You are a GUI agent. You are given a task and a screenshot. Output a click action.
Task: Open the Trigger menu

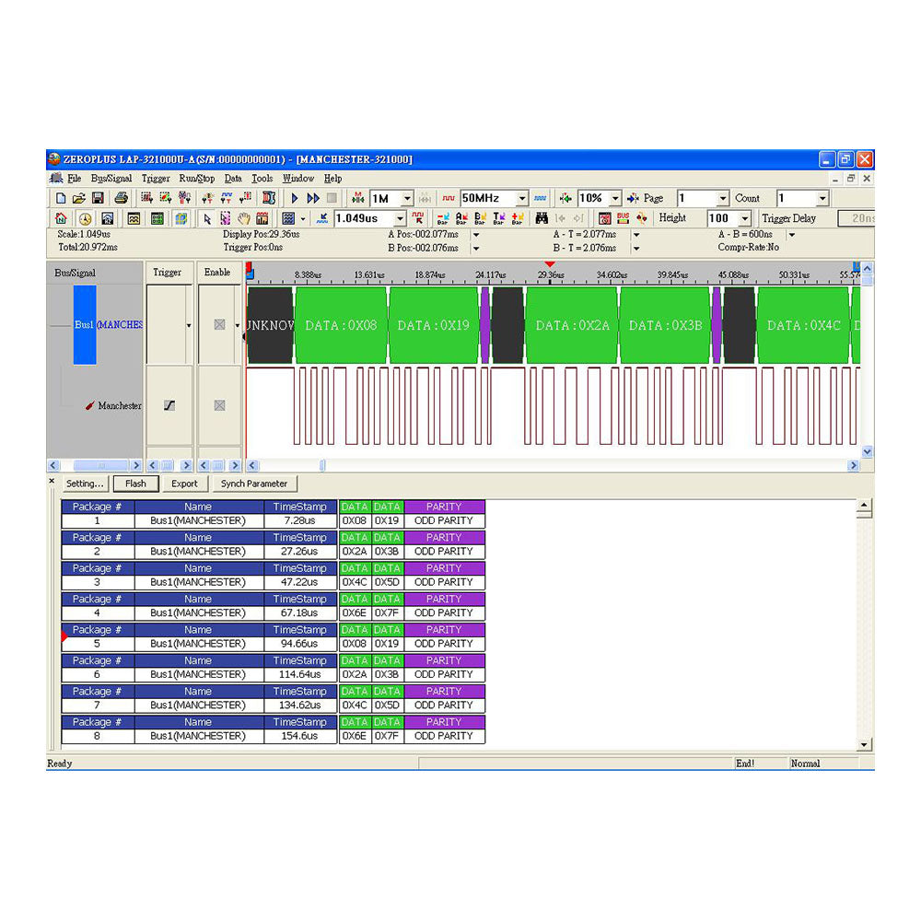pos(156,179)
